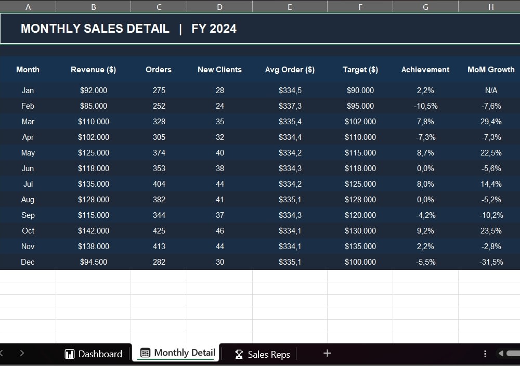Click the Sales Reps tab trophy icon

[x=239, y=355]
